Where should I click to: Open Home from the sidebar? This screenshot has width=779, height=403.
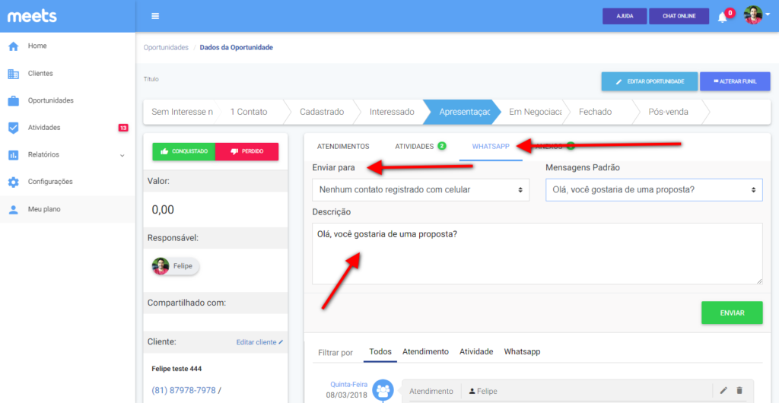point(37,46)
